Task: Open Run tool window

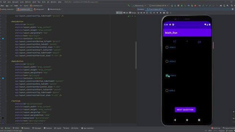Action: (x=8, y=128)
